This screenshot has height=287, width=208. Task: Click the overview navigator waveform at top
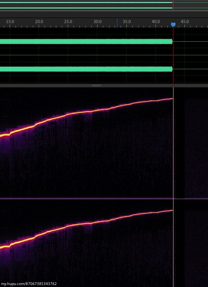[x=104, y=5]
